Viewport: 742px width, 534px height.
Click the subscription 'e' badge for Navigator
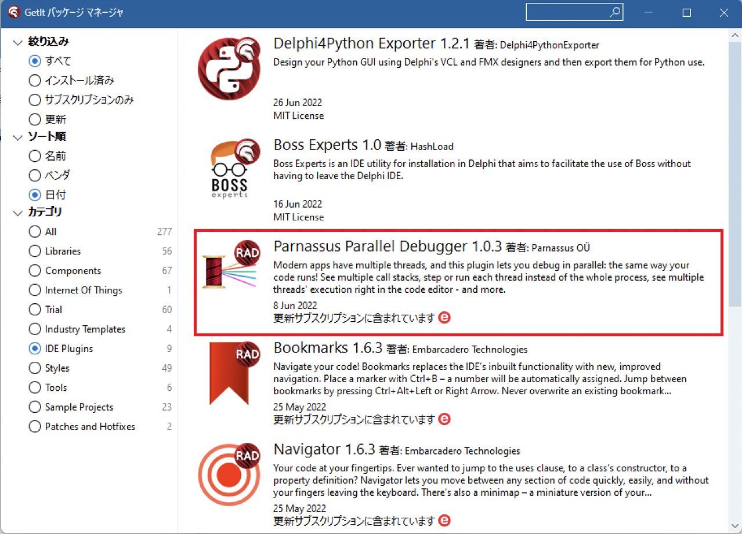point(444,520)
